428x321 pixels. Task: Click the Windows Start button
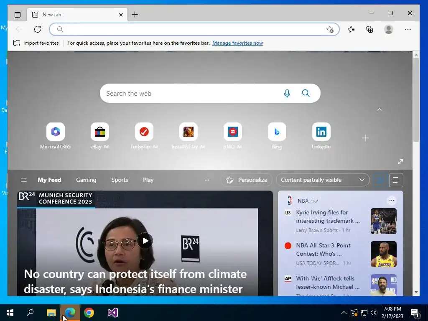click(10, 313)
